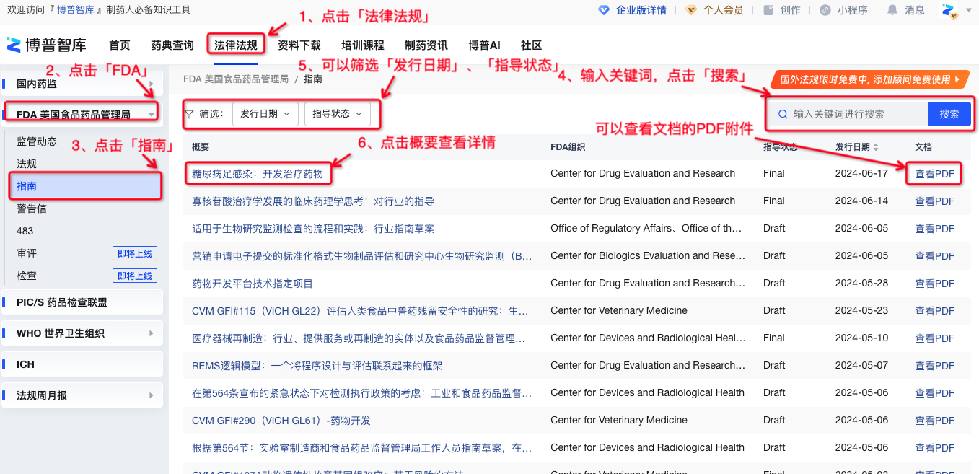Click the 创作 edit icon
The height and width of the screenshot is (474, 979).
(x=768, y=10)
